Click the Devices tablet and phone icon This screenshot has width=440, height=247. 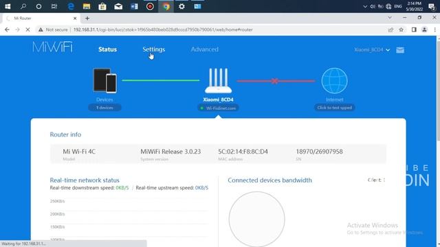(104, 81)
